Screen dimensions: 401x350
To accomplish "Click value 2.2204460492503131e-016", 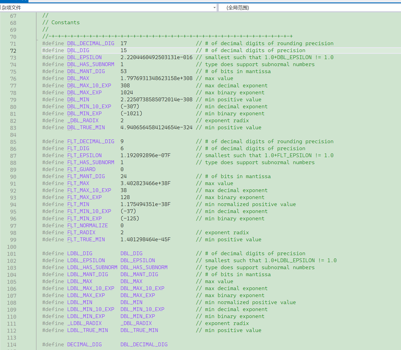I will (x=156, y=57).
